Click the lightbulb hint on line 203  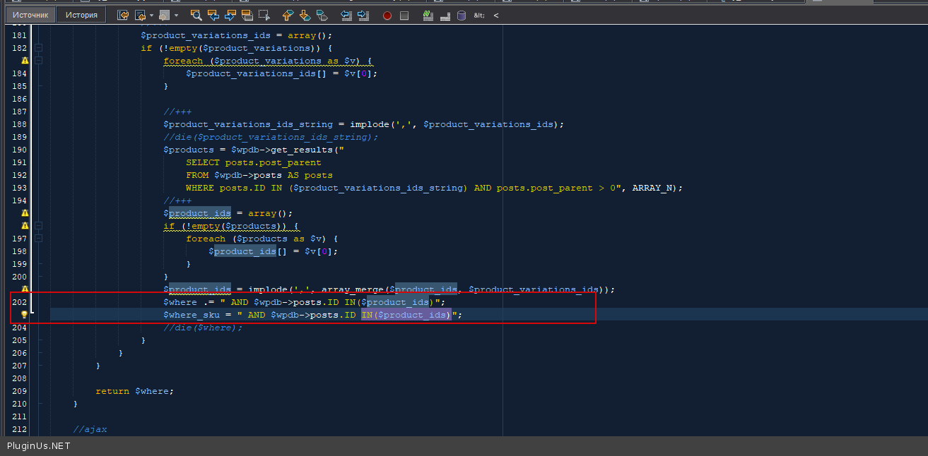pos(25,315)
